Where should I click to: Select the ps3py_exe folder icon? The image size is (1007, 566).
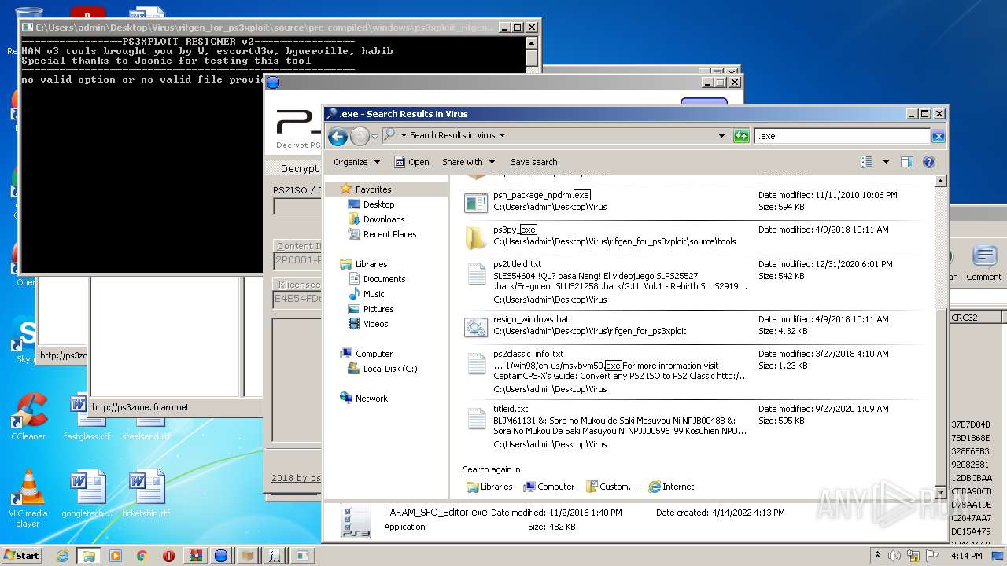[x=476, y=237]
